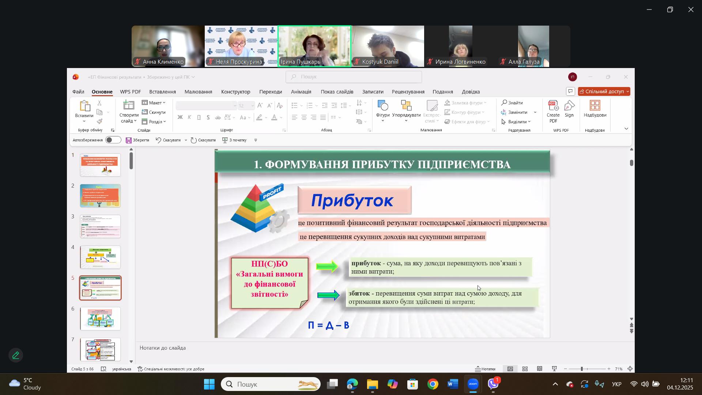Click the Зберегти save icon
Image resolution: width=702 pixels, height=395 pixels.
tap(129, 140)
